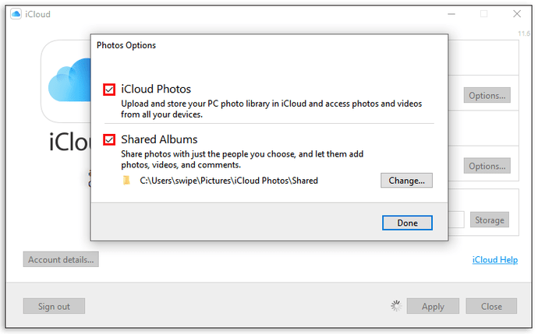Image resolution: width=538 pixels, height=334 pixels.
Task: Select the shared folder path text
Action: click(229, 181)
